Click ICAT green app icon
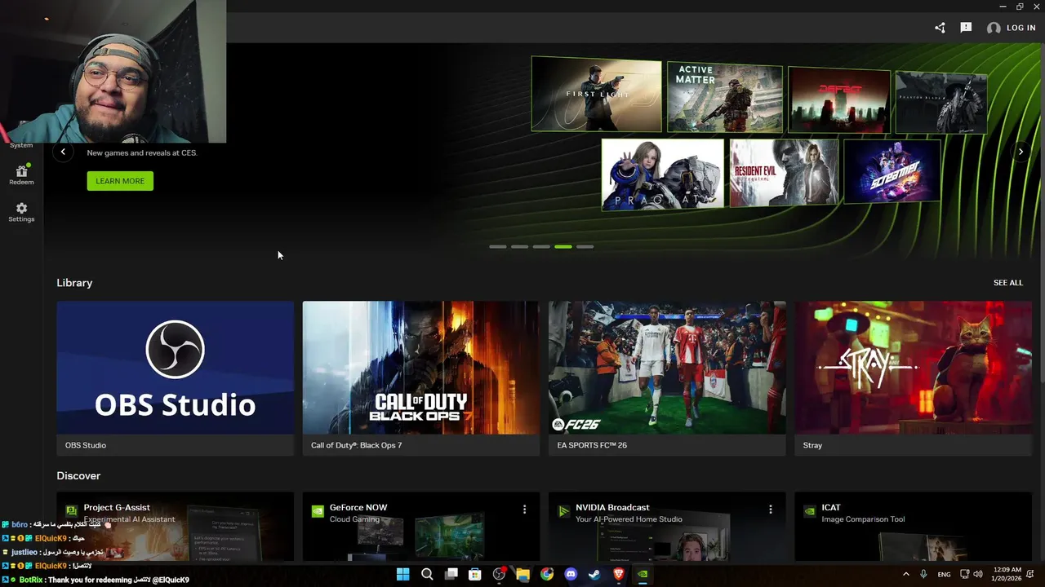1045x587 pixels. (x=809, y=511)
